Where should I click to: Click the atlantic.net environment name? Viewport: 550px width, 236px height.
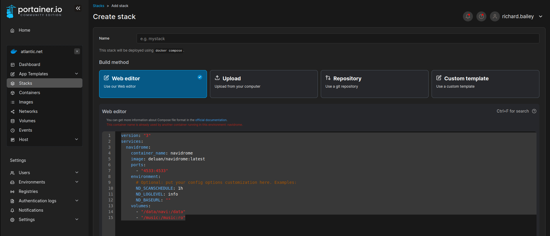point(32,52)
